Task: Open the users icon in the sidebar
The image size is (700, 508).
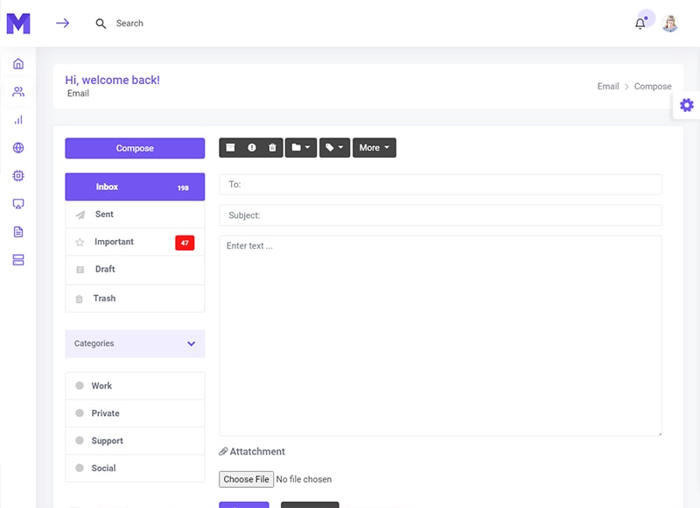Action: click(18, 92)
